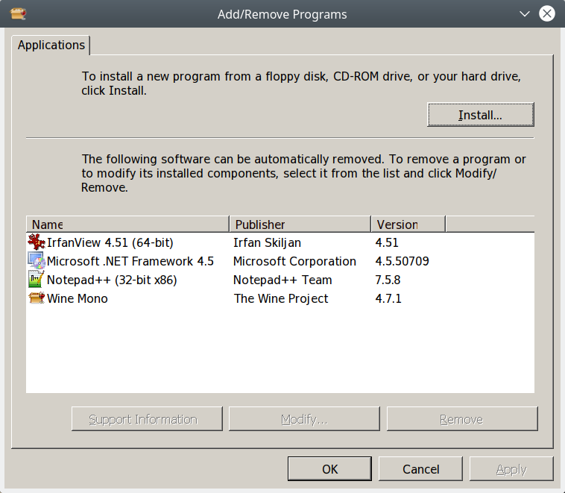Click version 4.5.50709 cell
Image resolution: width=565 pixels, height=493 pixels.
(x=402, y=261)
